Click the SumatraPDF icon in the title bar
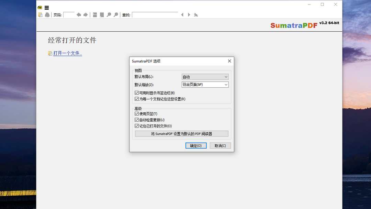Screen dimensions: 371x209 [40, 7]
